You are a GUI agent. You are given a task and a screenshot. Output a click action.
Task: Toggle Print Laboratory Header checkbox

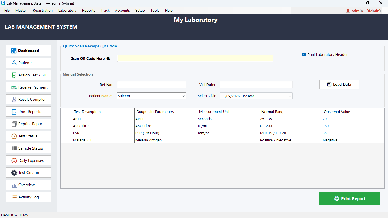[304, 54]
